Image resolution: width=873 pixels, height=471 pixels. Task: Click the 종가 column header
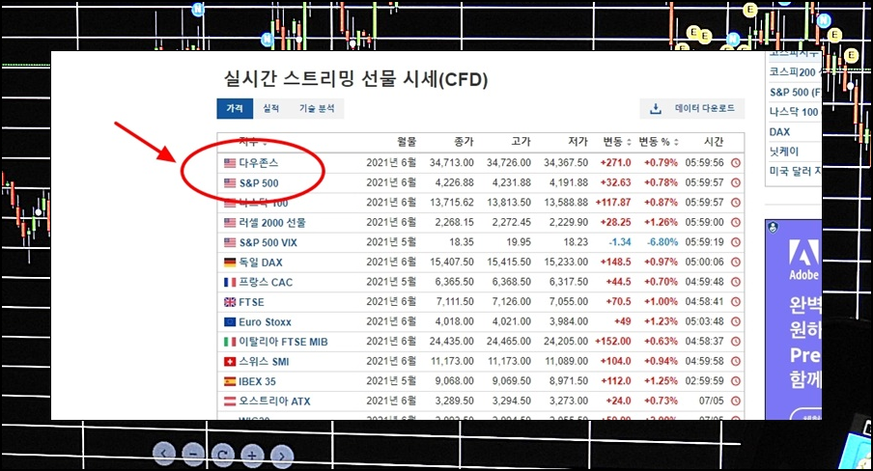click(464, 142)
